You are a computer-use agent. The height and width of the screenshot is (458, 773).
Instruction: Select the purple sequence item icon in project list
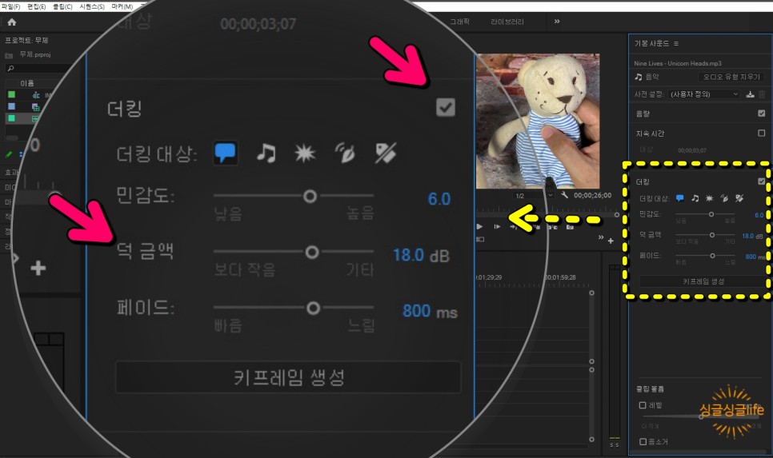pos(35,107)
